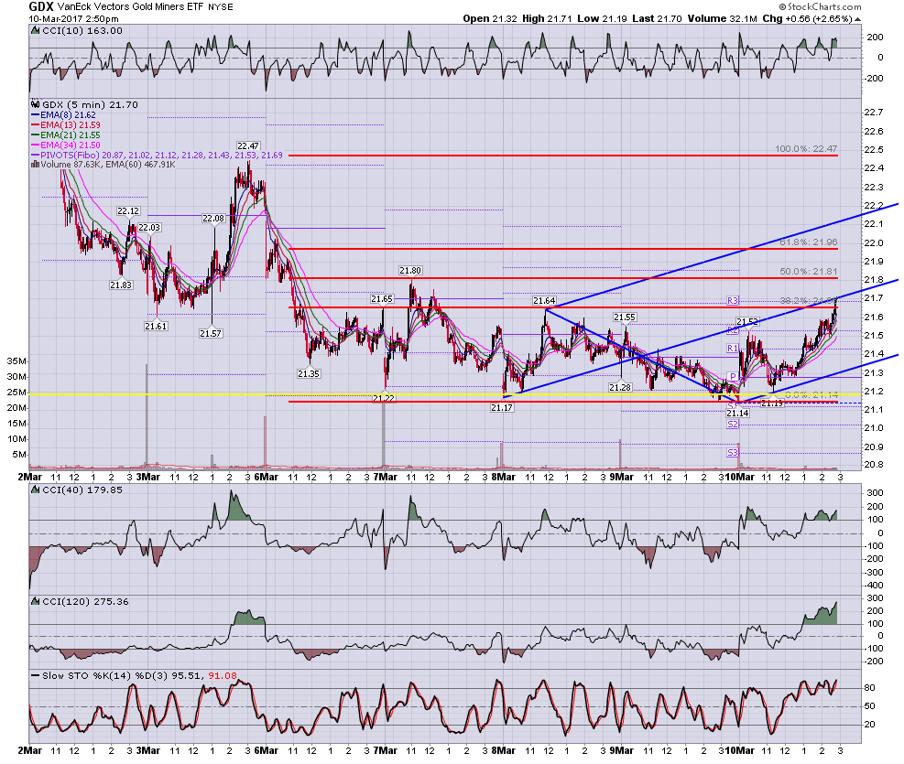Click the PIVOTS(Fibo) legend label
The width and height of the screenshot is (904, 764).
71,156
